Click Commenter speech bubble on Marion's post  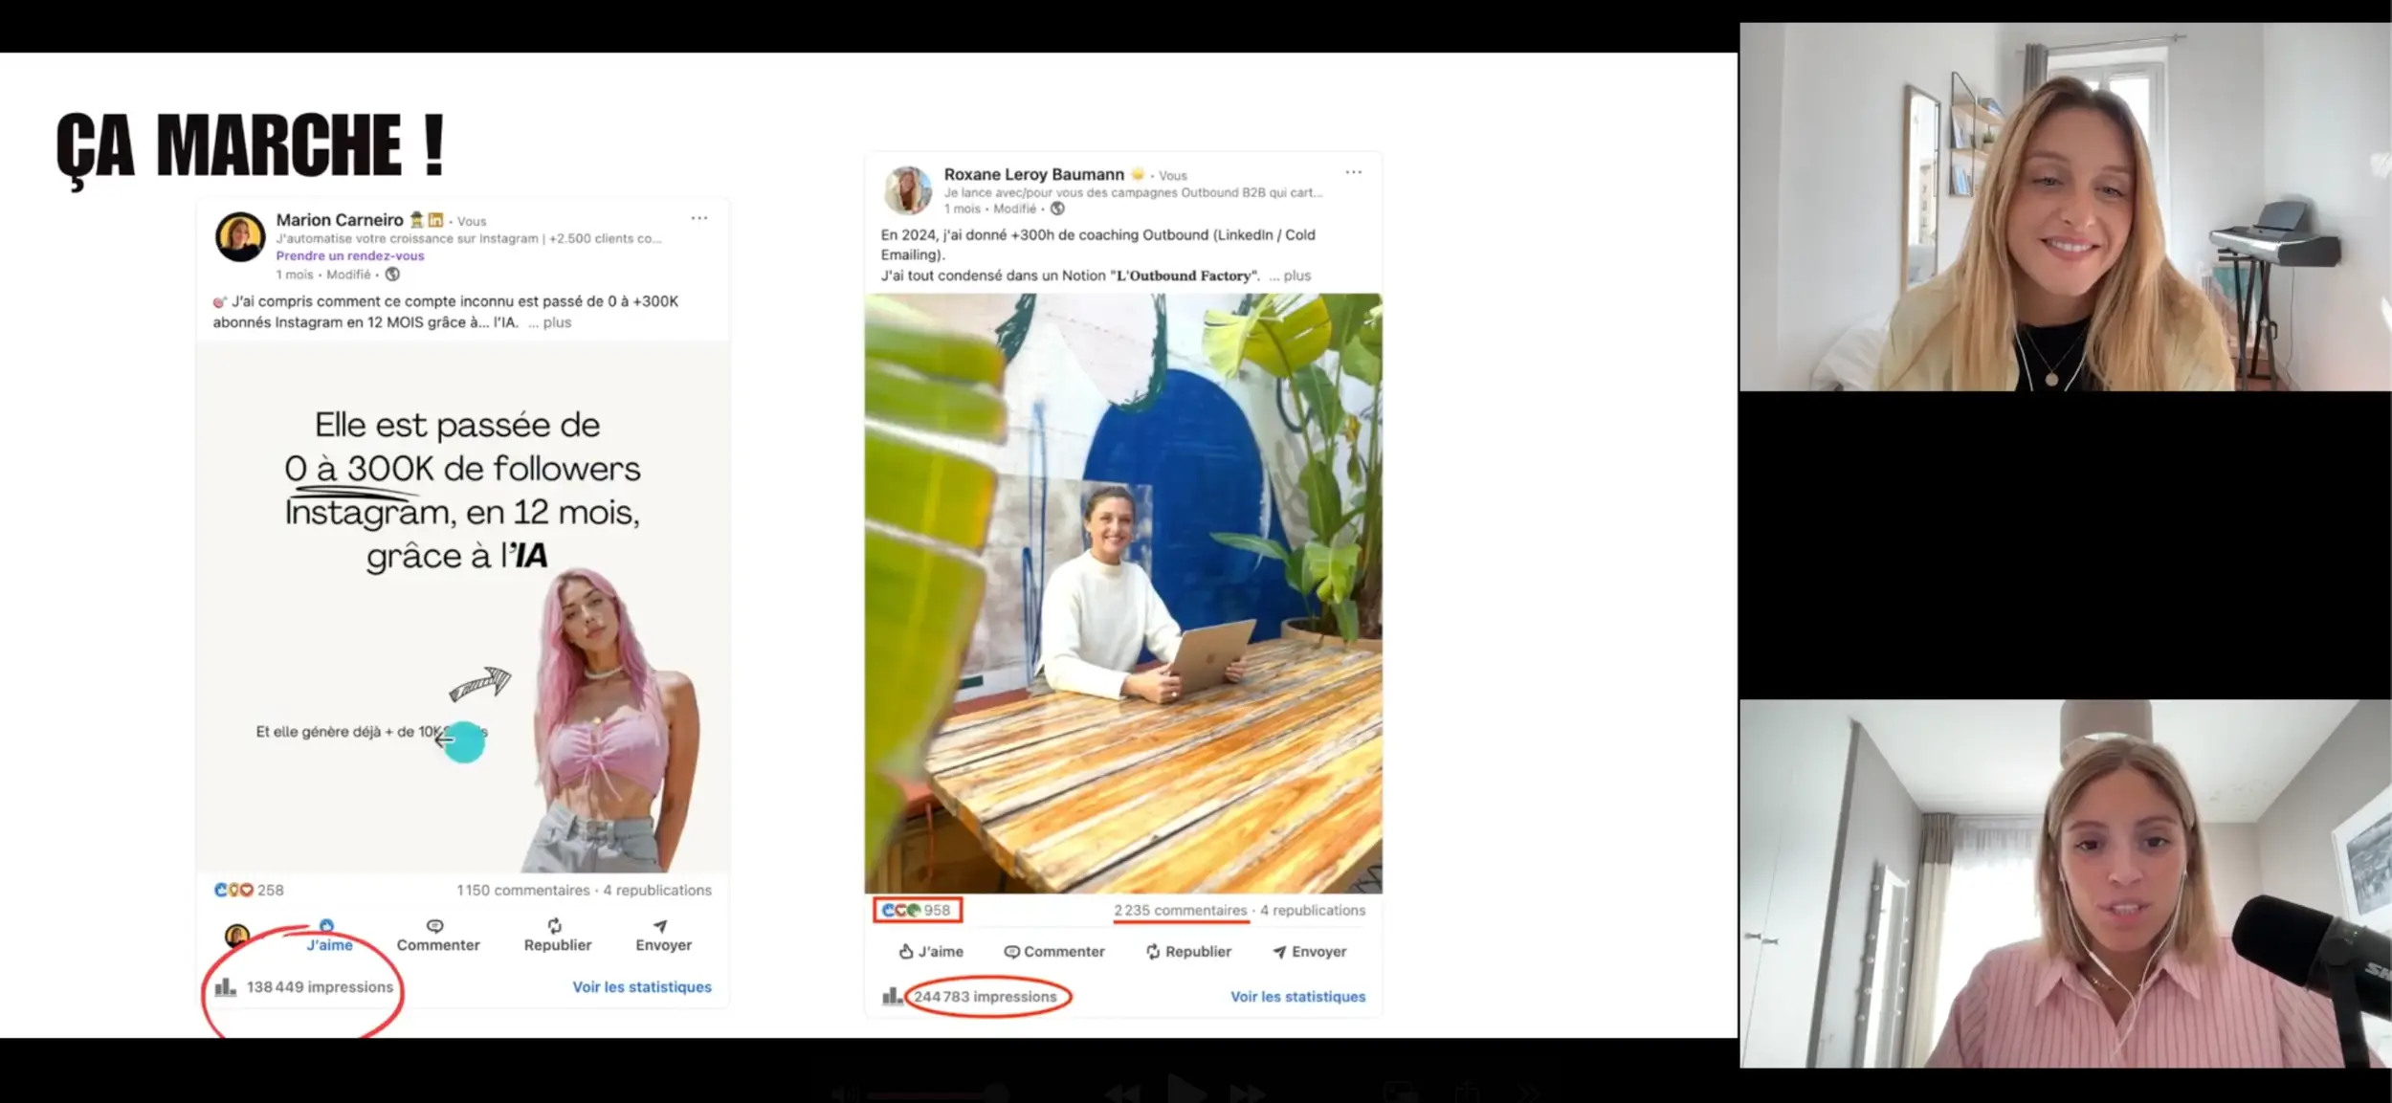tap(435, 926)
